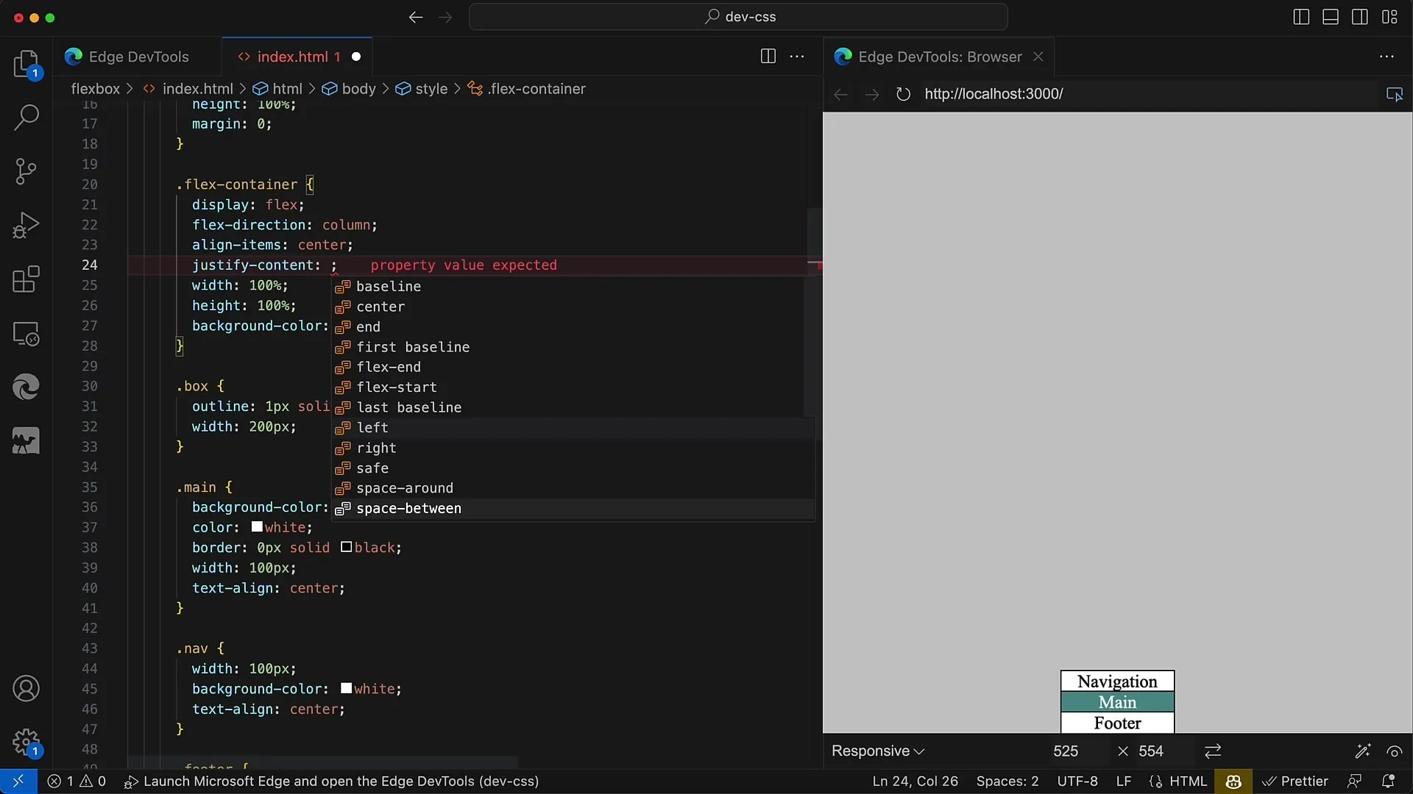Toggle the unsaved changes dot on index.html
This screenshot has height=794, width=1413.
coord(356,56)
